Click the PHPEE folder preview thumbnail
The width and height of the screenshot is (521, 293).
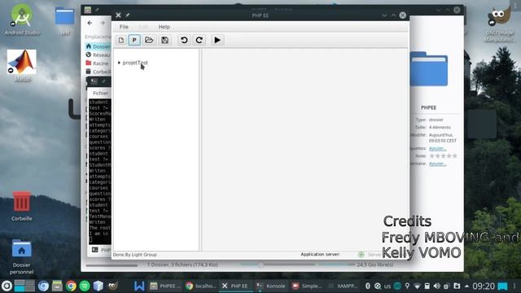tap(429, 68)
